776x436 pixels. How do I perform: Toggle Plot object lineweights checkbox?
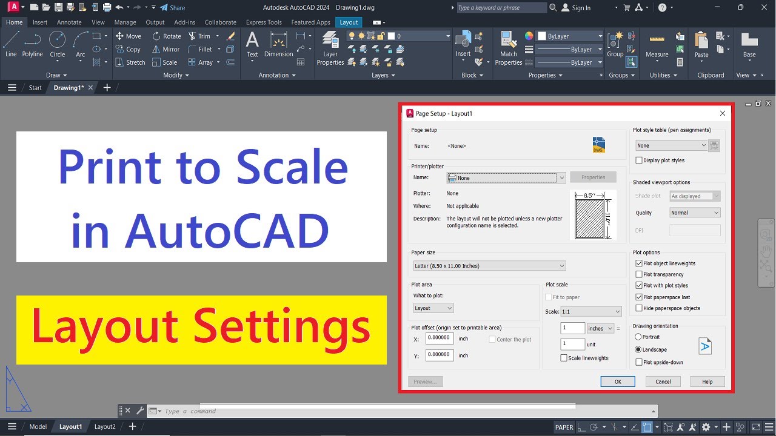click(x=639, y=263)
